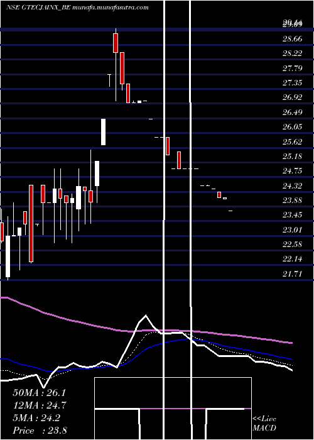This screenshot has width=314, height=440.
Task: Click the 24.32 price axis label
Action: [293, 186]
